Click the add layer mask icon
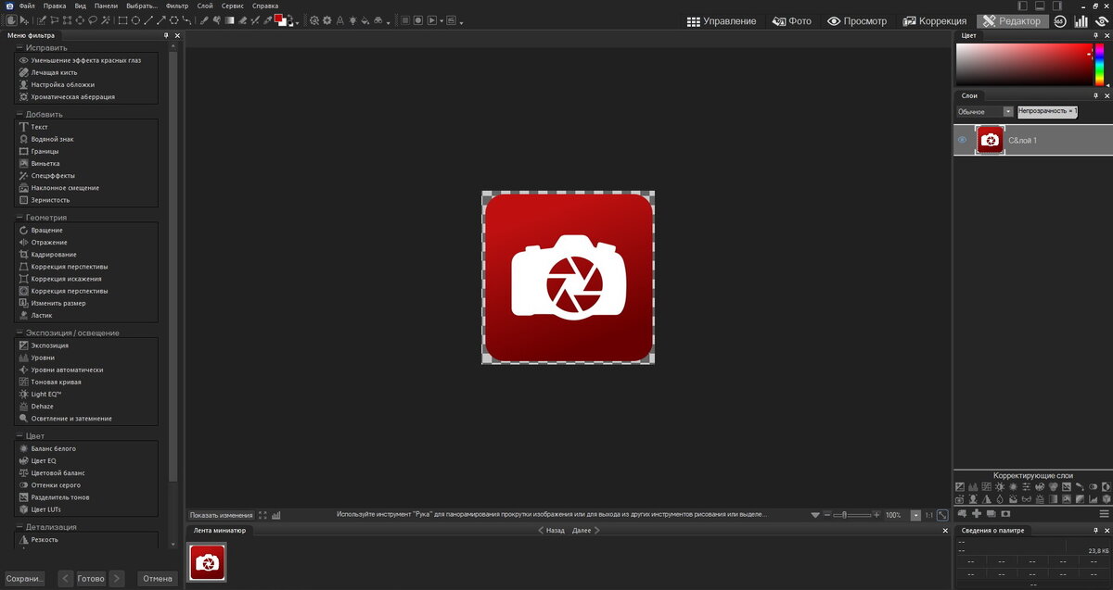 (x=1005, y=514)
